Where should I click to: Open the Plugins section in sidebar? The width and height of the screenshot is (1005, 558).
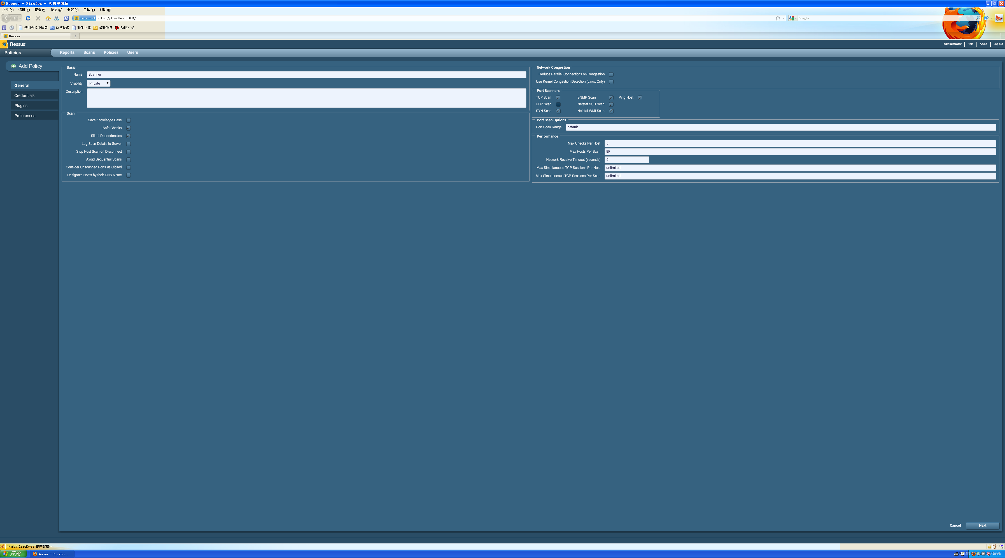21,106
